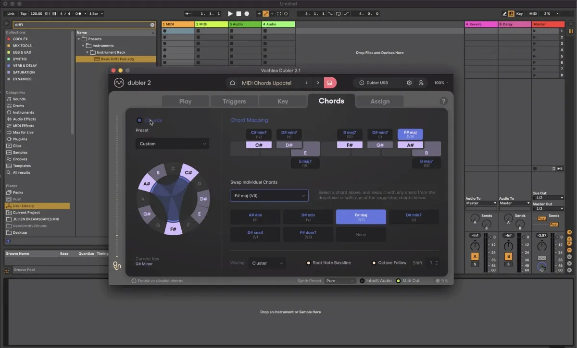The width and height of the screenshot is (577, 348).
Task: Select the None chord option
Action: pyautogui.click(x=361, y=234)
